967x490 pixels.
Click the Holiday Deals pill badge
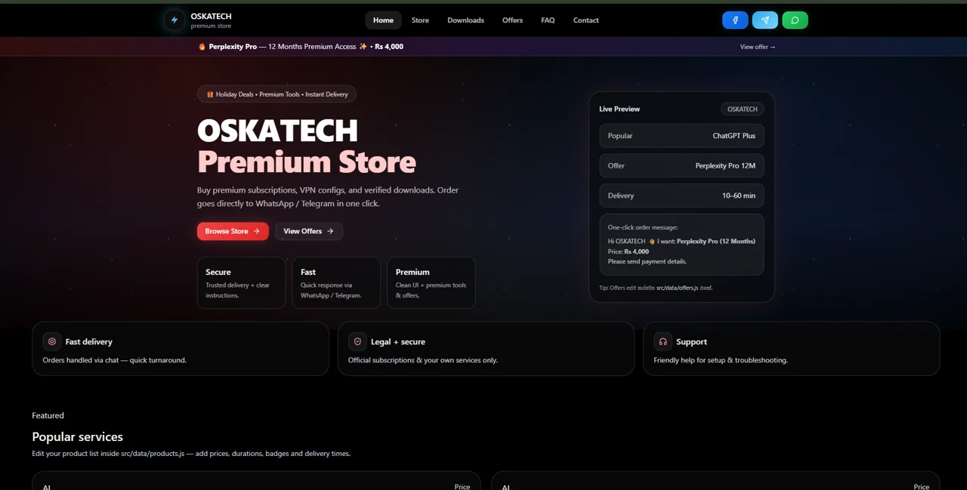pos(277,94)
